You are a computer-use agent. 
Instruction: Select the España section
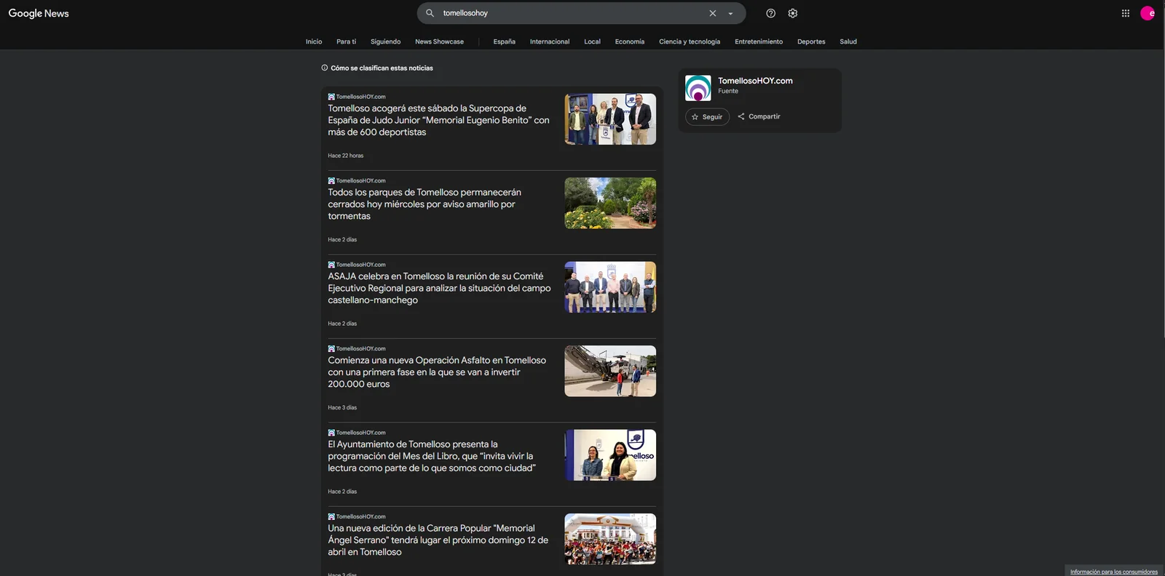[x=504, y=41]
